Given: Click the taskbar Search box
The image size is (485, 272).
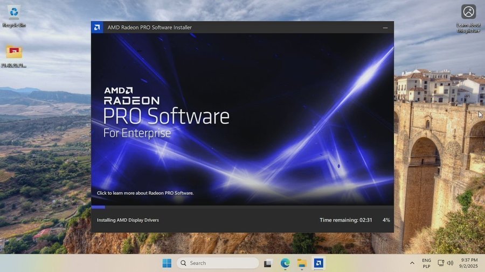Looking at the screenshot, I should pyautogui.click(x=218, y=263).
